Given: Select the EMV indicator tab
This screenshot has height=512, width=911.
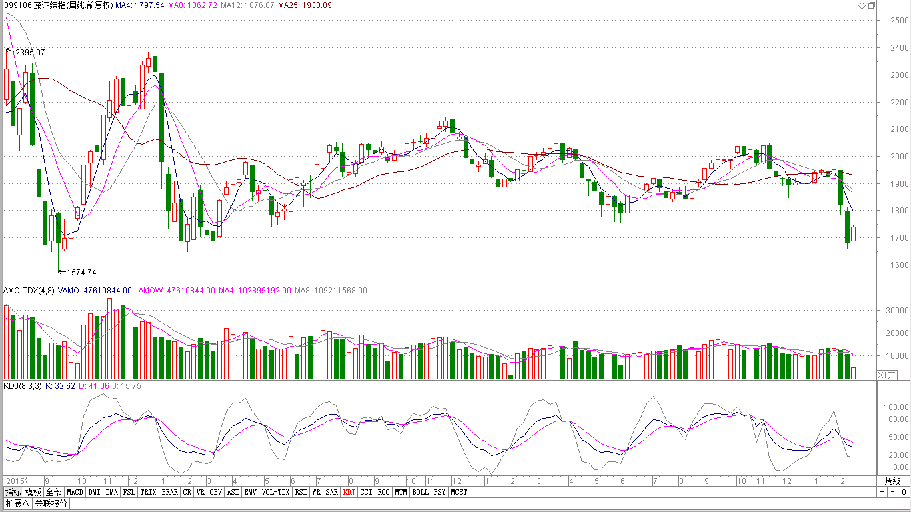Looking at the screenshot, I should coord(250,492).
